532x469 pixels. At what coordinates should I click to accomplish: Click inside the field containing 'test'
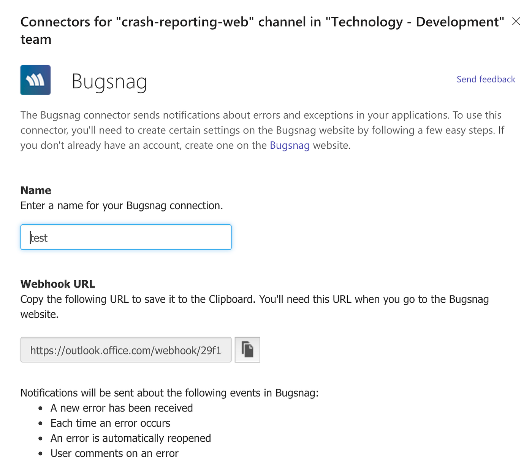(125, 237)
